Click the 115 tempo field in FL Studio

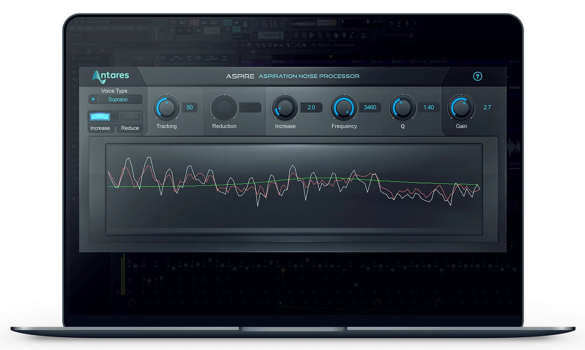click(x=212, y=31)
